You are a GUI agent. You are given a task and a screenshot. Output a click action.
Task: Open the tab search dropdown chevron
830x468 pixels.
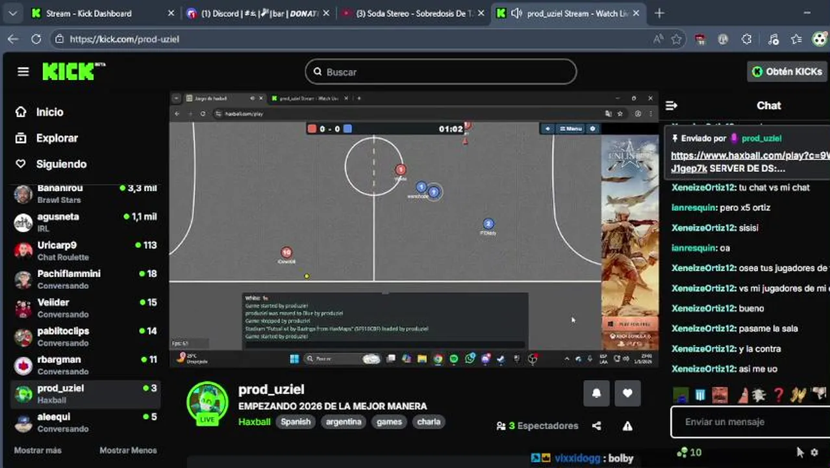[x=13, y=13]
